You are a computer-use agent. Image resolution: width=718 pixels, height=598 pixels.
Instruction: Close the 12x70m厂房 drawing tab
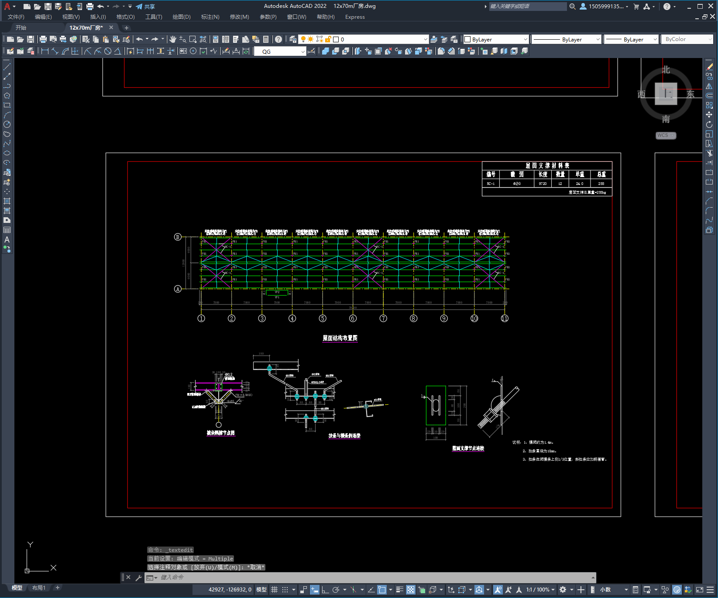pos(111,27)
